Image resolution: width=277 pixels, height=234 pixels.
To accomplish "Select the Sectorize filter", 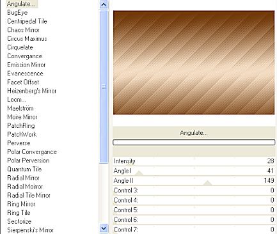I will click(19, 221).
